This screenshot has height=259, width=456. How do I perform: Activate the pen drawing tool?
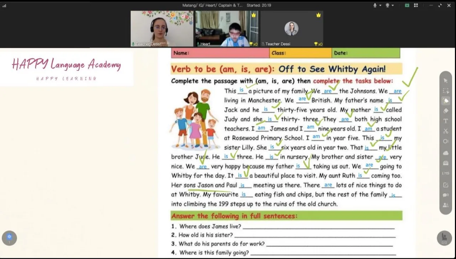446,101
